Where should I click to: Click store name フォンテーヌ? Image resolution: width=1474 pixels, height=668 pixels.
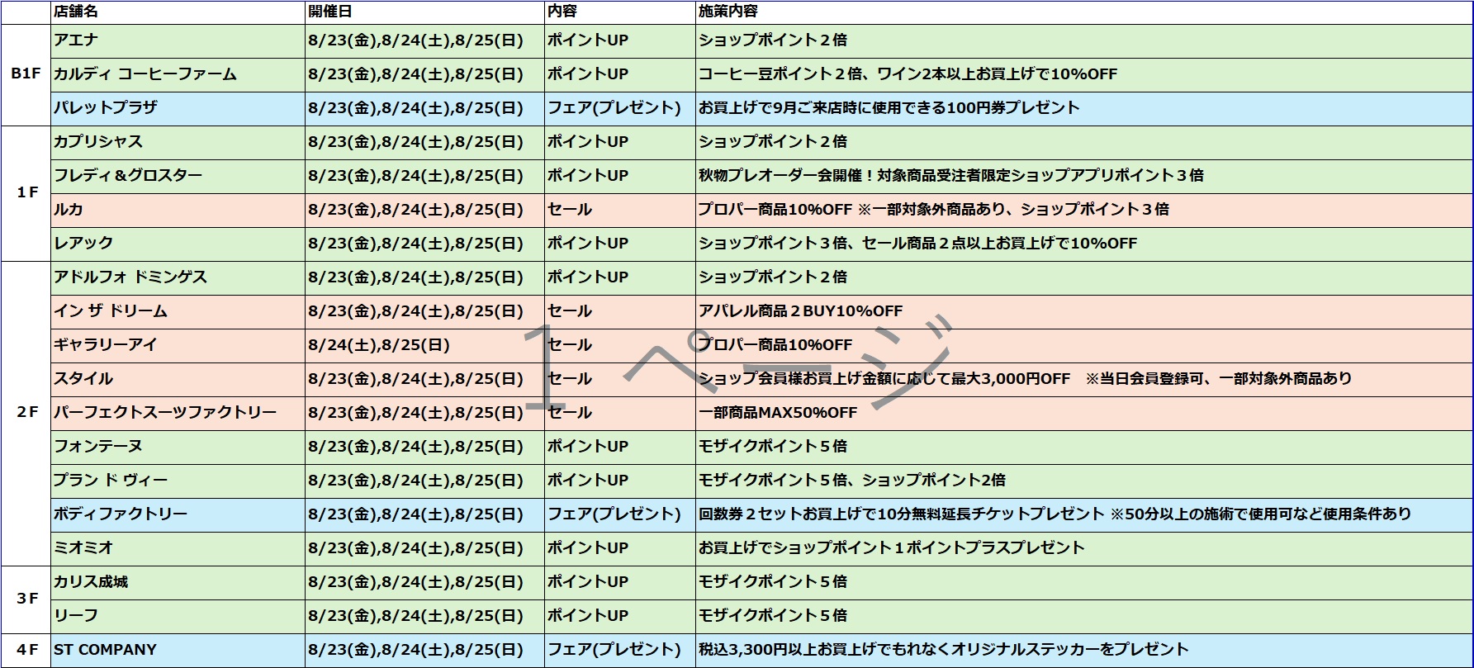[x=98, y=447]
